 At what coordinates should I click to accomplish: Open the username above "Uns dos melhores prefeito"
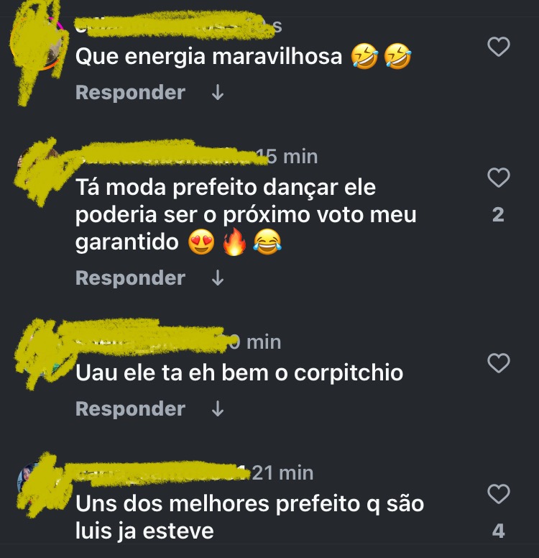click(161, 473)
